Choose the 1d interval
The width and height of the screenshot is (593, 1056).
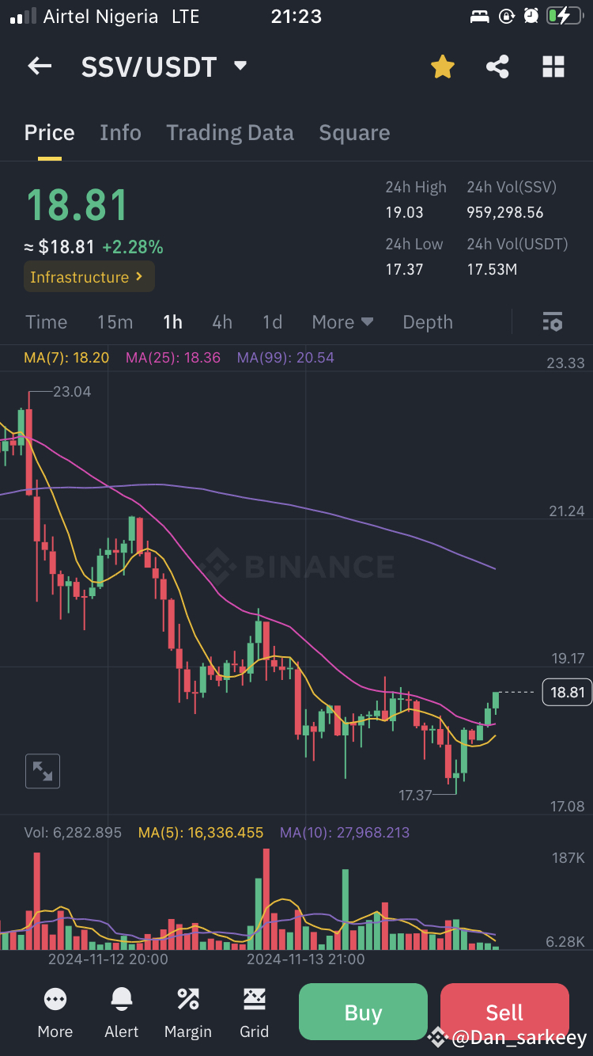point(272,322)
